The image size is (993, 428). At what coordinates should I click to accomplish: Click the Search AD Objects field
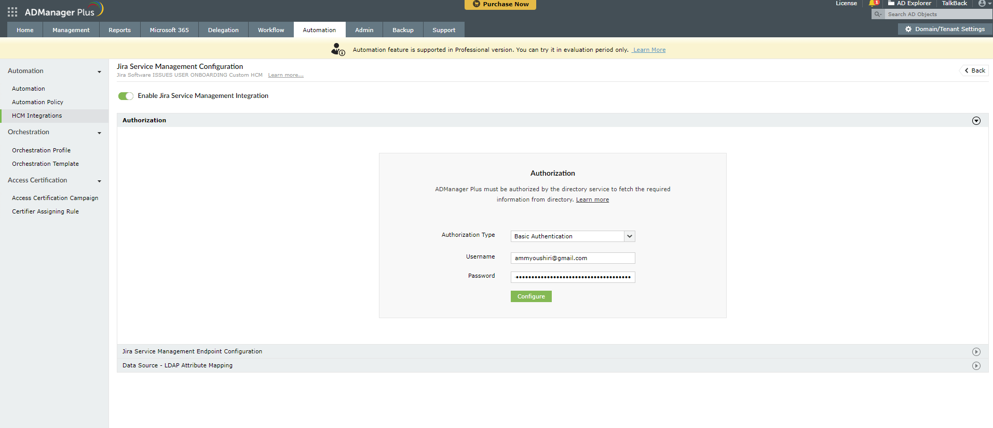click(938, 15)
